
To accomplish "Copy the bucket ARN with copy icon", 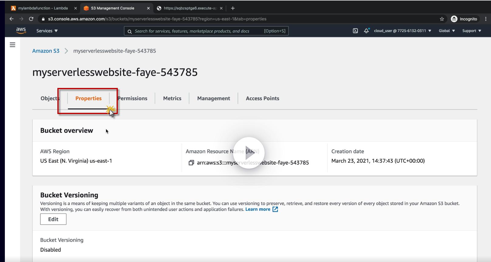I will tap(191, 163).
